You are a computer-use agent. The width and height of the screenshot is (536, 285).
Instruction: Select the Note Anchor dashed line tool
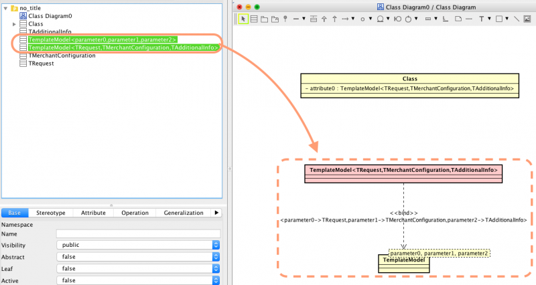469,19
